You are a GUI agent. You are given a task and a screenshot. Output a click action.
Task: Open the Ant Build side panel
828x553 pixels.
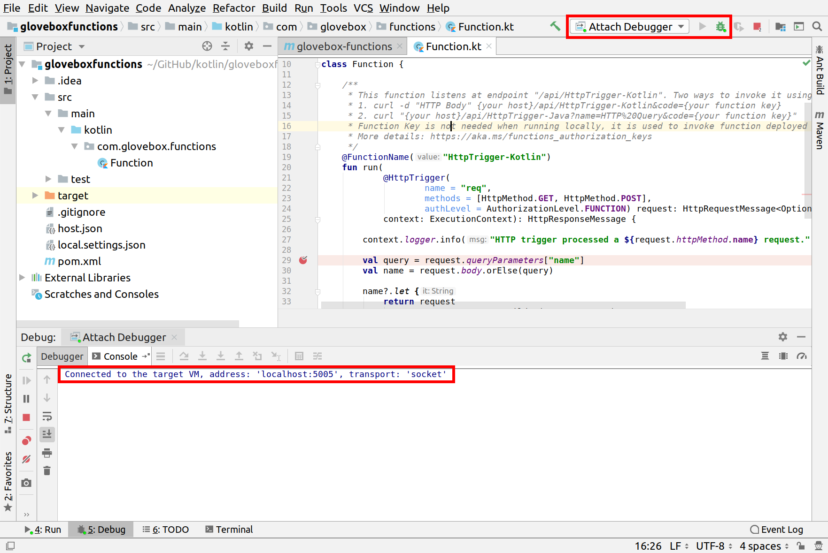[820, 69]
